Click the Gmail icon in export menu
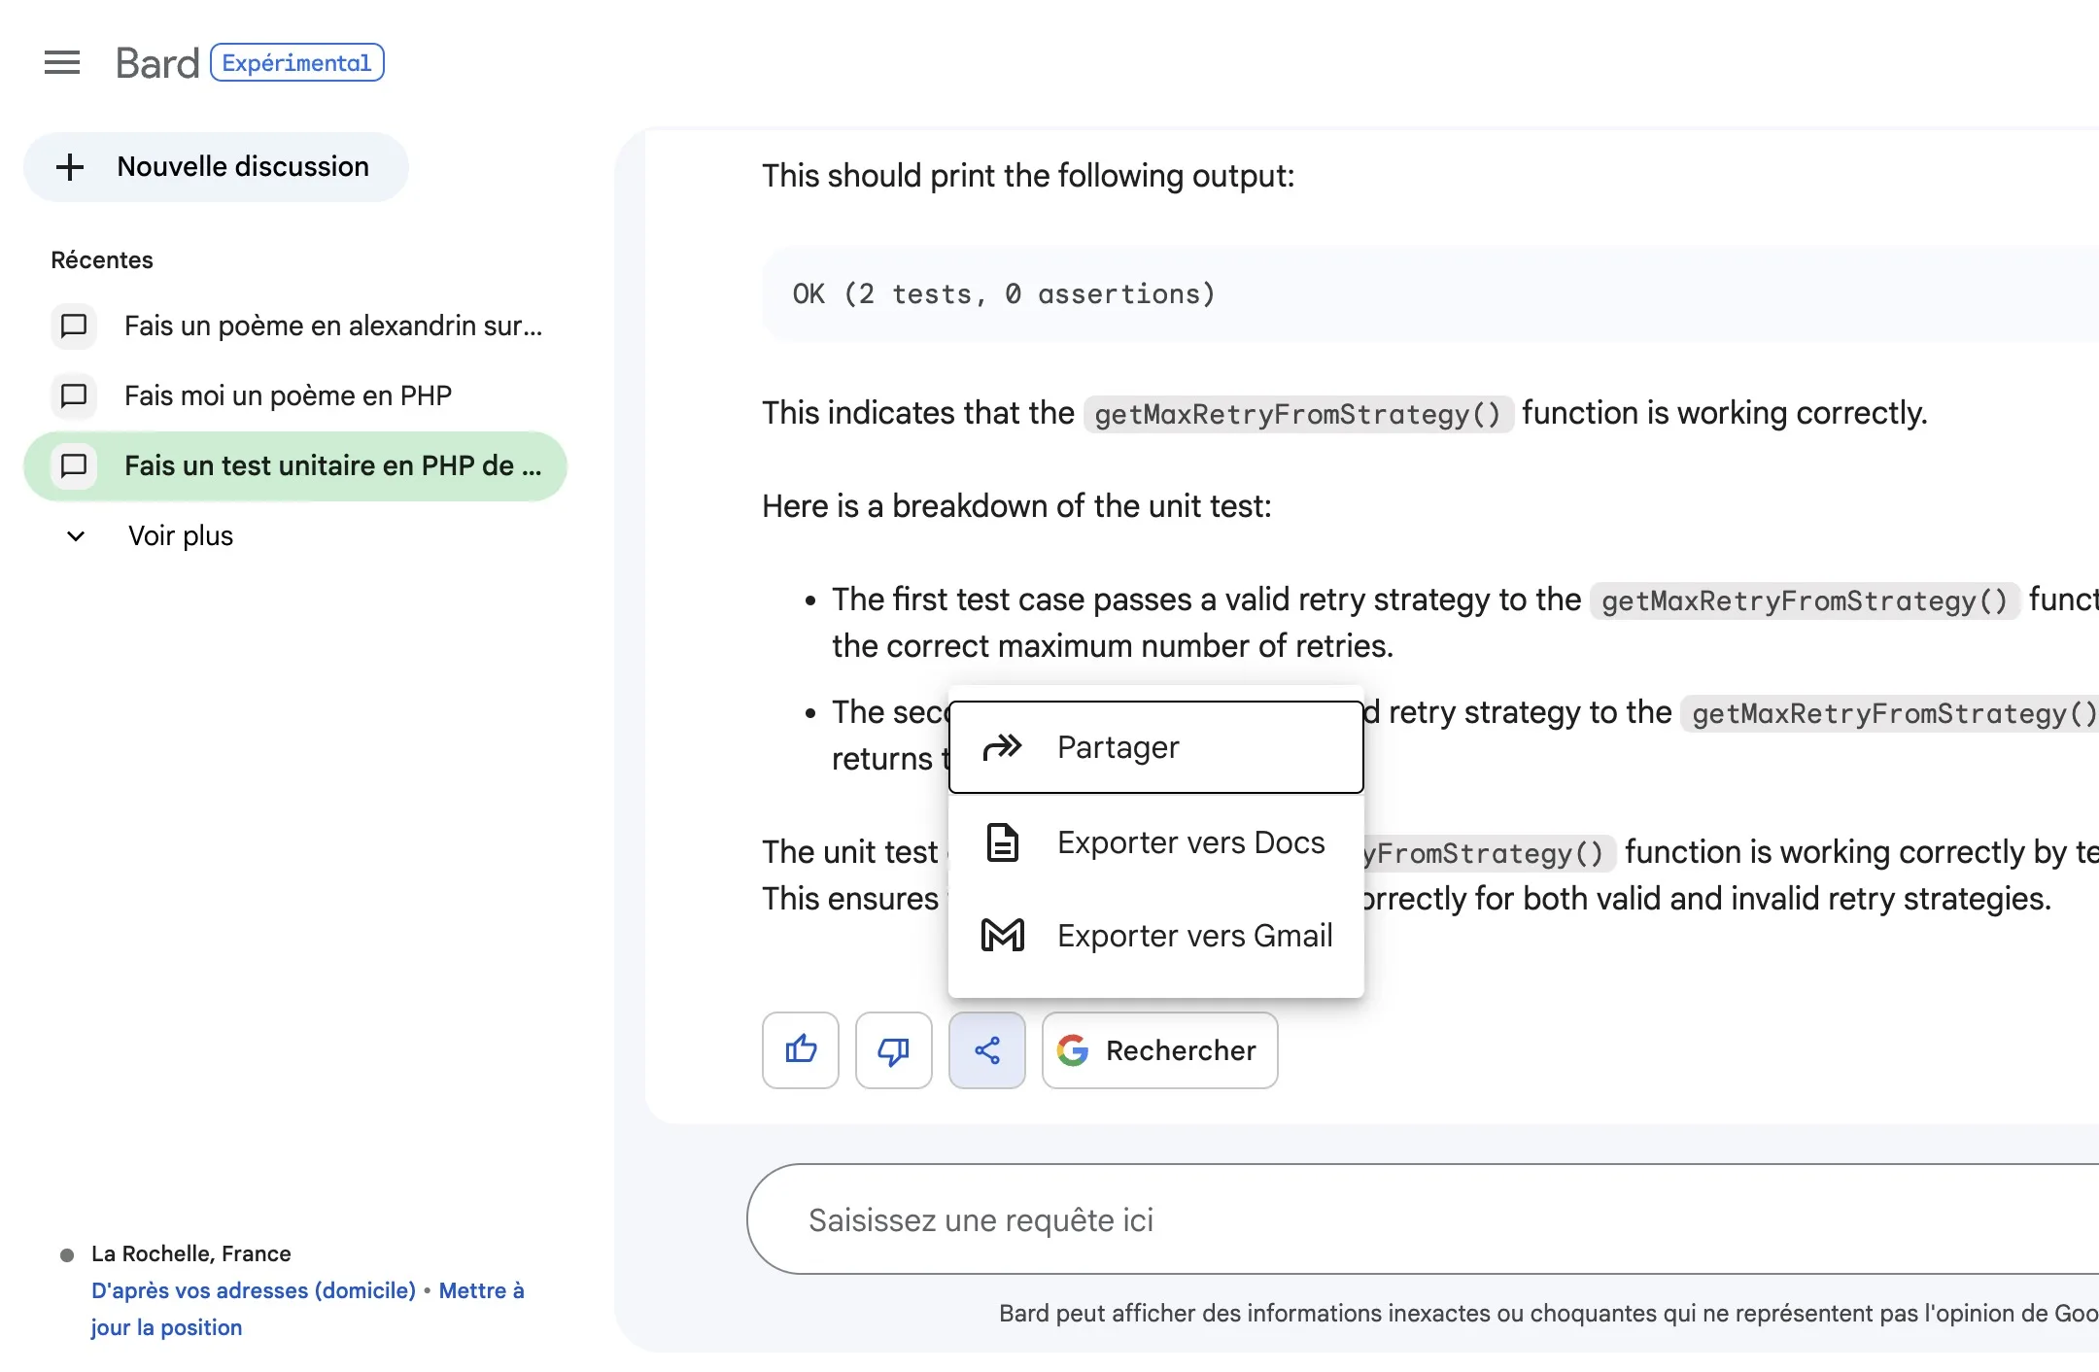Image resolution: width=2099 pixels, height=1372 pixels. coord(1003,936)
